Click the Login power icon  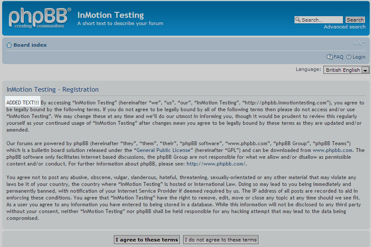349,57
